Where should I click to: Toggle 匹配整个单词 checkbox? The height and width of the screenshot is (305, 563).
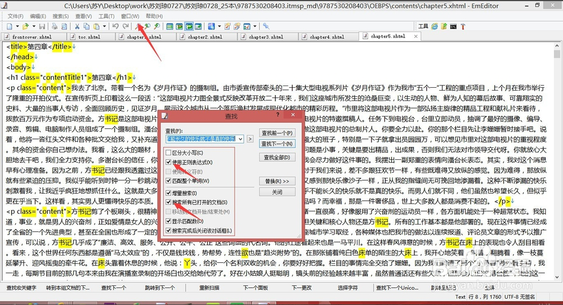pyautogui.click(x=168, y=181)
